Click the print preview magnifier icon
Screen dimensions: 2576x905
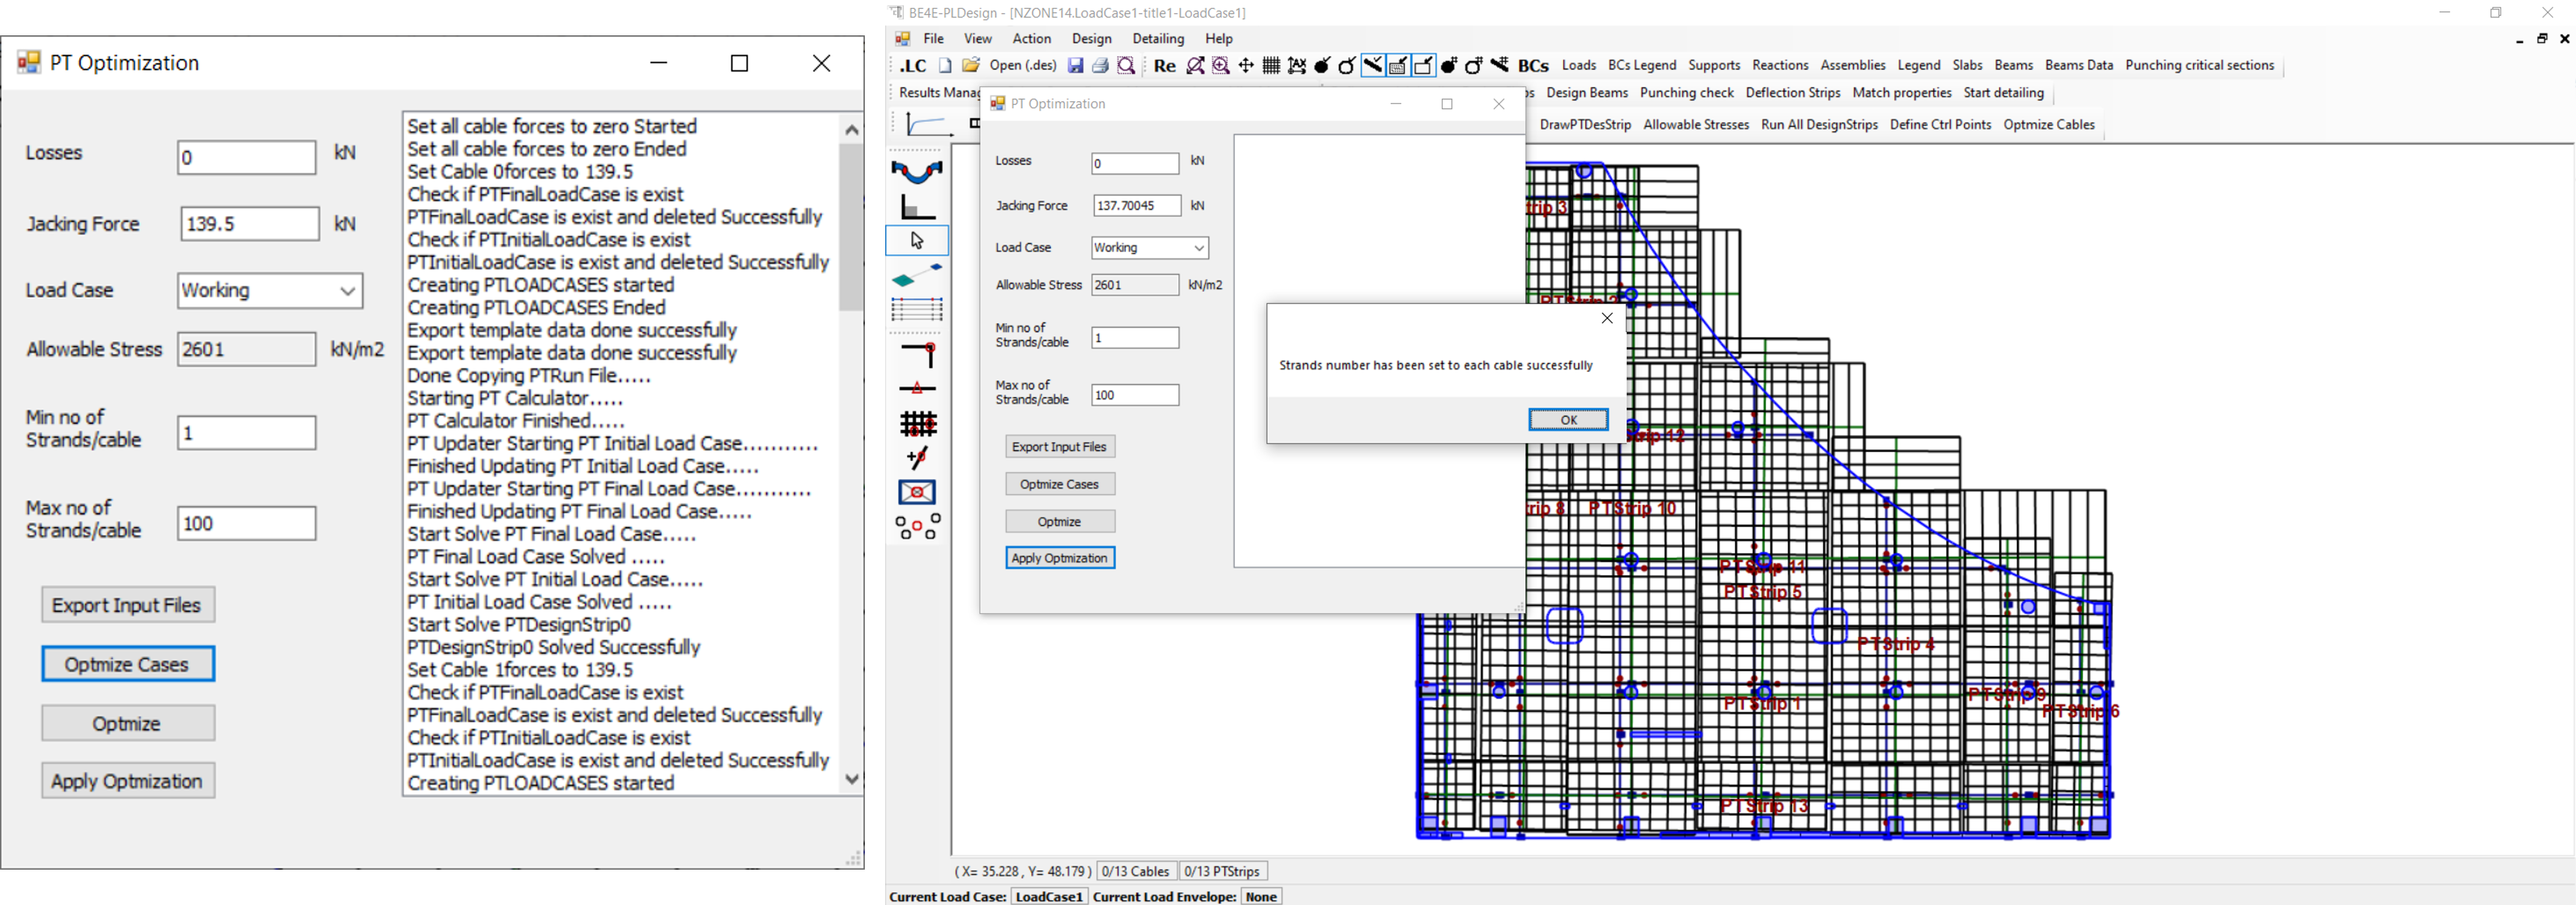pos(1126,66)
